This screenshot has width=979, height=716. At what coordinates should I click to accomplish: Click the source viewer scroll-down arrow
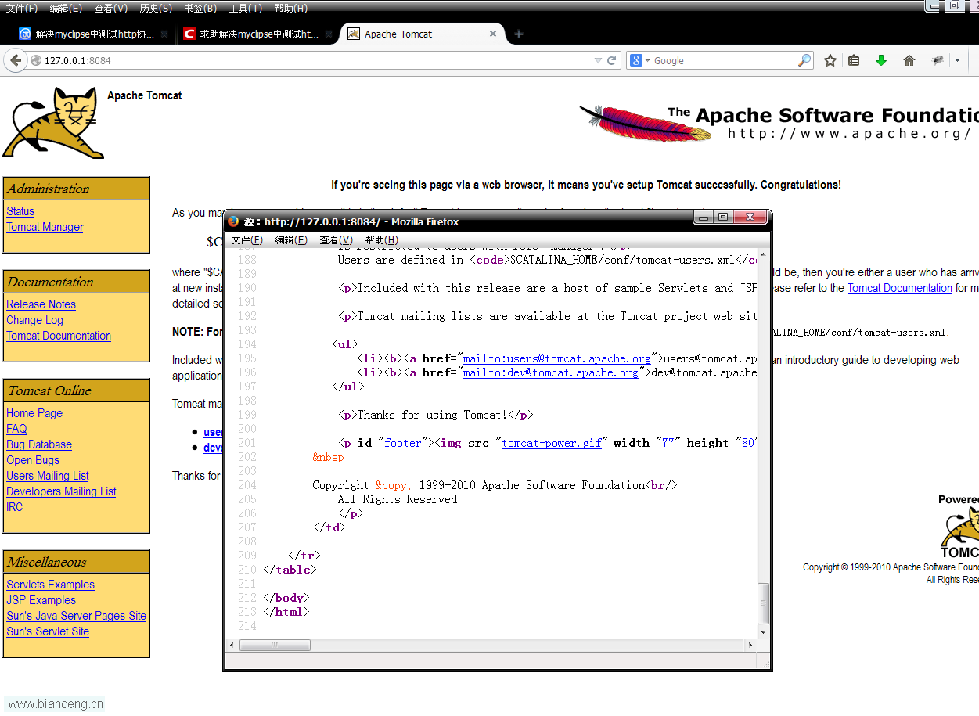[764, 631]
